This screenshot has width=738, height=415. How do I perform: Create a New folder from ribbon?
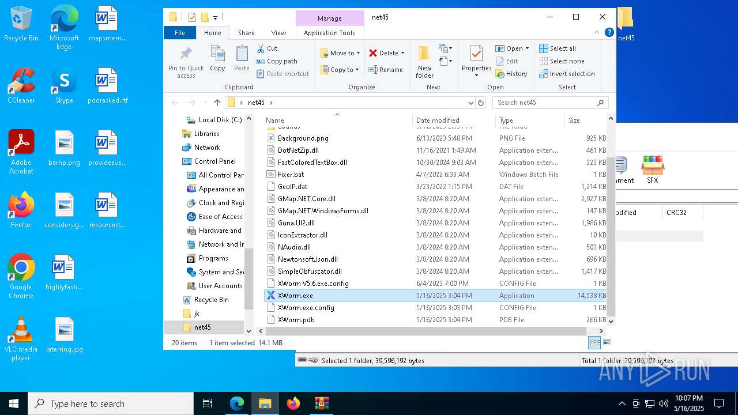pyautogui.click(x=424, y=62)
